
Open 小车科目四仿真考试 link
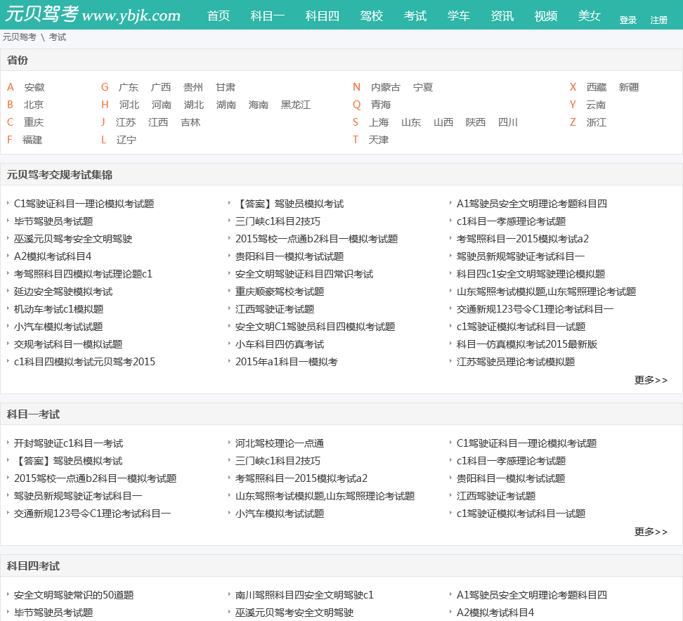[280, 344]
